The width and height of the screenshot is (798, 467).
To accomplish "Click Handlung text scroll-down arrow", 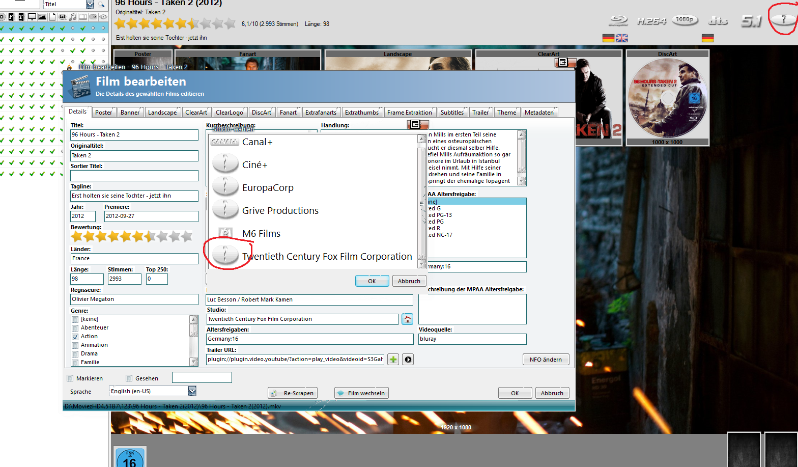I will click(521, 181).
